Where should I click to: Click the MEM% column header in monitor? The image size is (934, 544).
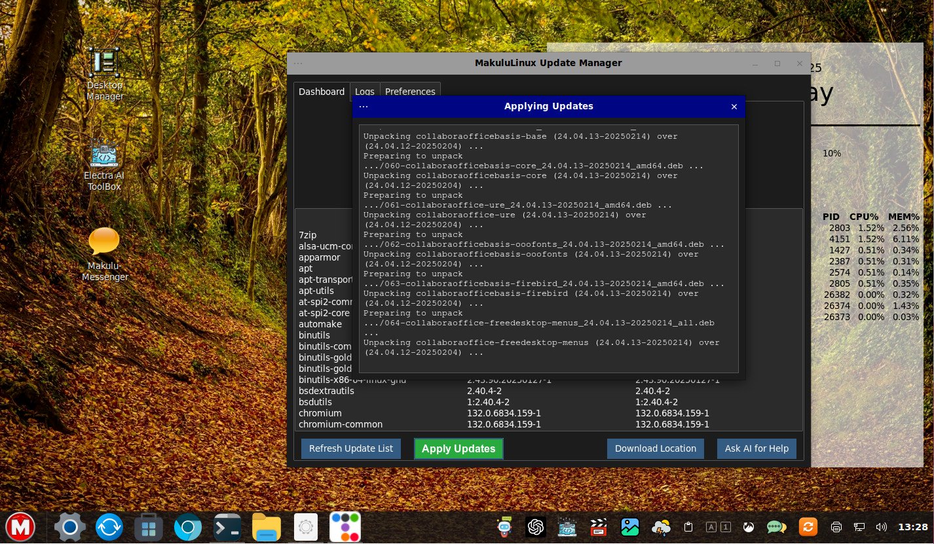point(904,217)
